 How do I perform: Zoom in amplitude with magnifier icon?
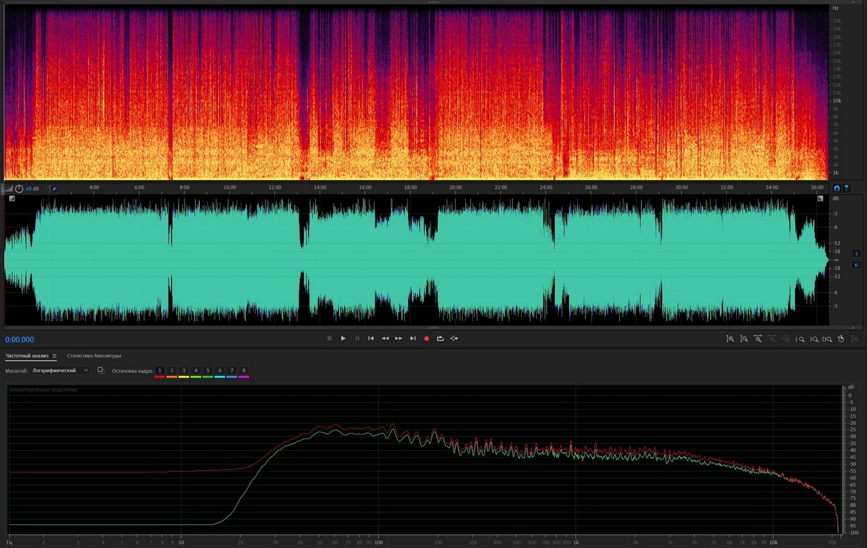coord(730,339)
